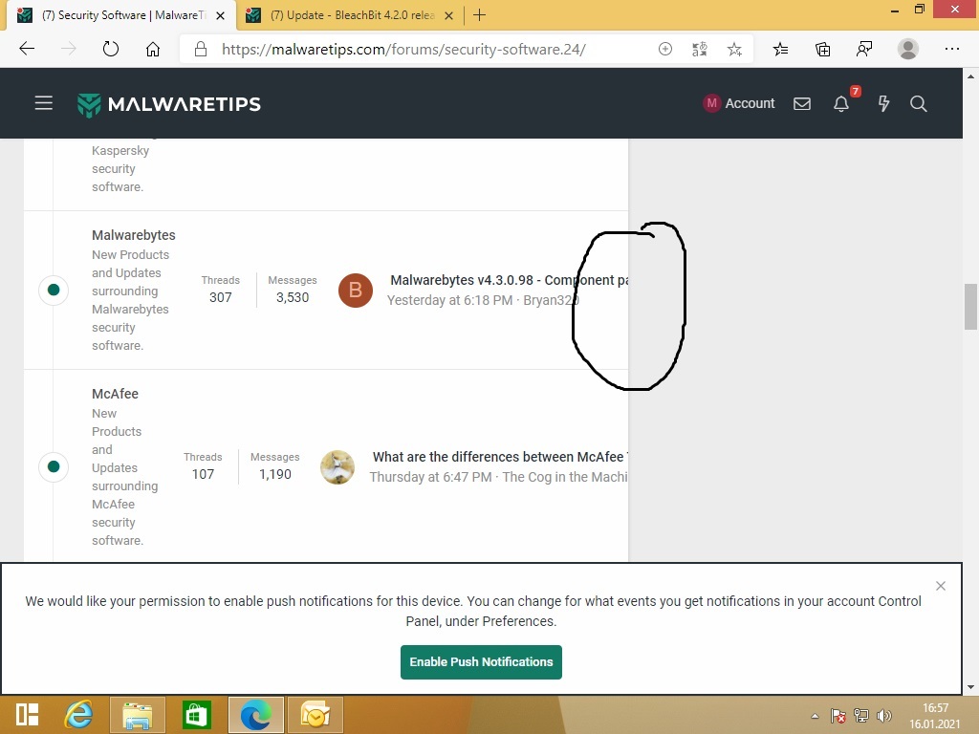Launch Internet Explorer from taskbar
Viewport: 979px width, 734px height.
[78, 715]
